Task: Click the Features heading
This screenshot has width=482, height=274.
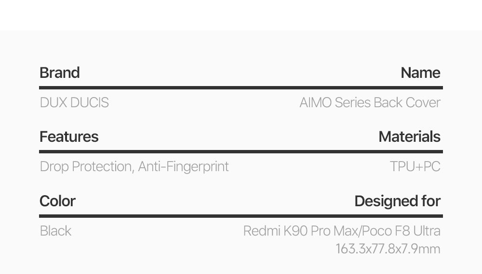Action: pyautogui.click(x=69, y=137)
